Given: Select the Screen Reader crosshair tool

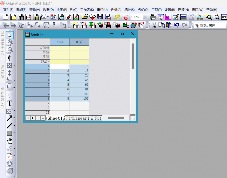Looking at the screenshot, I should click(x=10, y=58).
